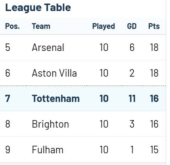This screenshot has height=165, width=170.
Task: Select Arsenal's points value of 18
Action: point(154,47)
